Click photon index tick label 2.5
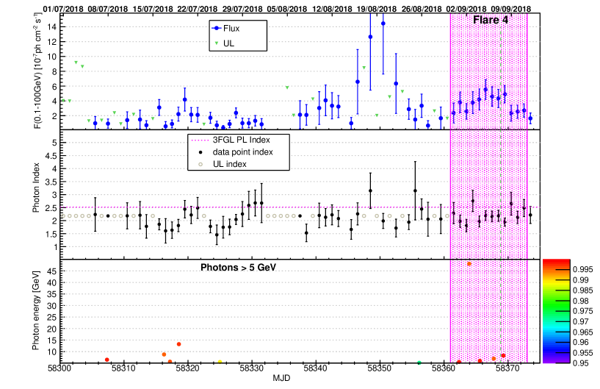This screenshot has height=389, width=600. click(51, 208)
